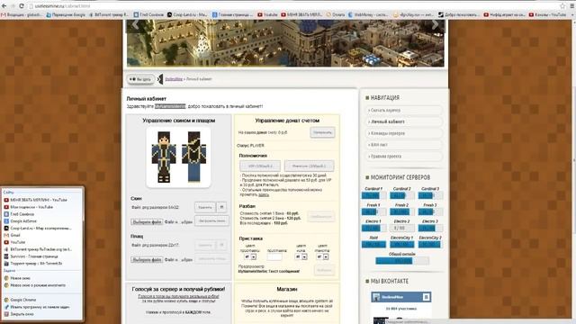Open the Chrome menu hamburger icon
The image size is (576, 324).
click(572, 6)
